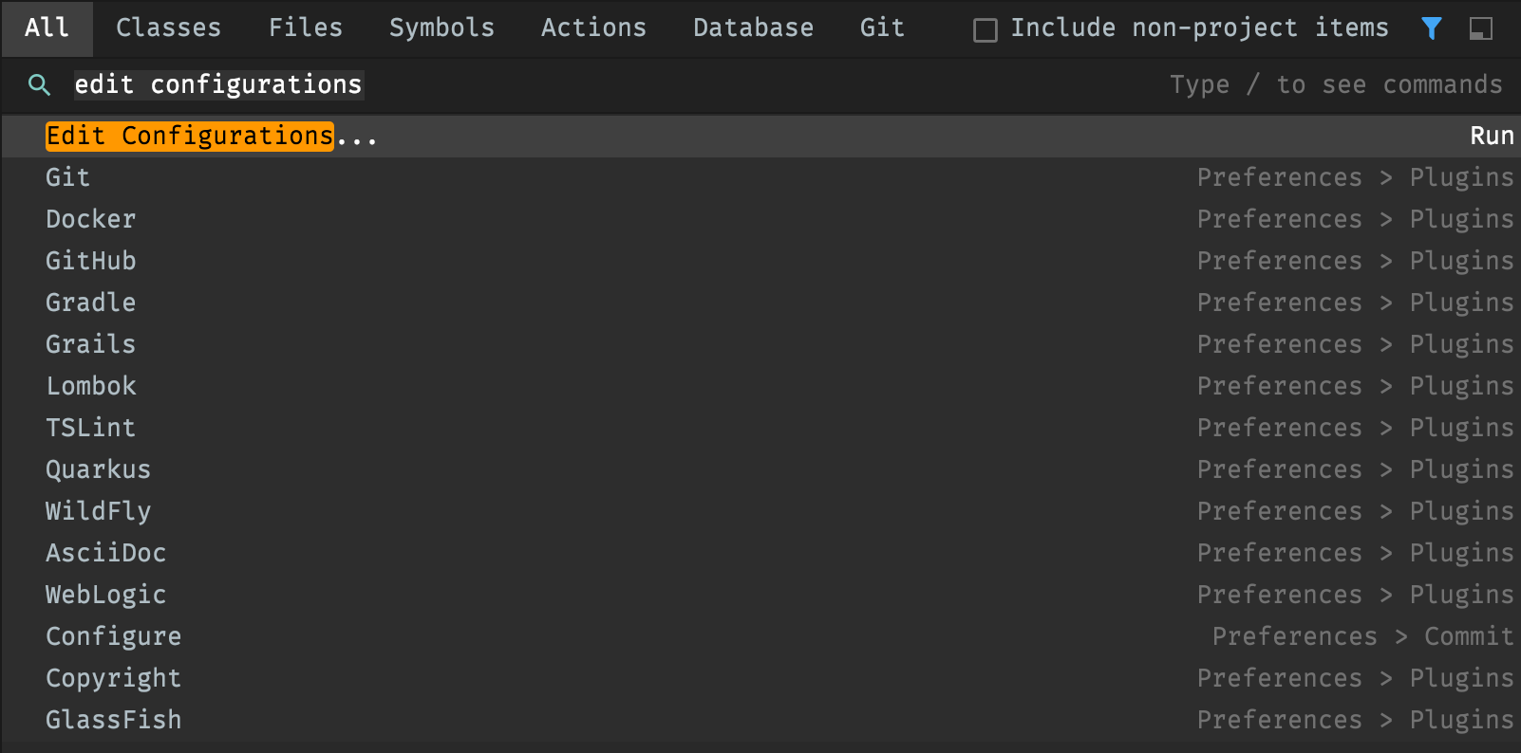Go to the Git tab

[882, 28]
